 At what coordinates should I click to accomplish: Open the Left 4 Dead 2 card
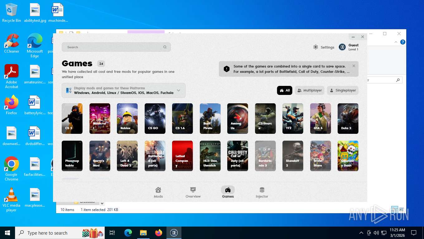pos(127,156)
